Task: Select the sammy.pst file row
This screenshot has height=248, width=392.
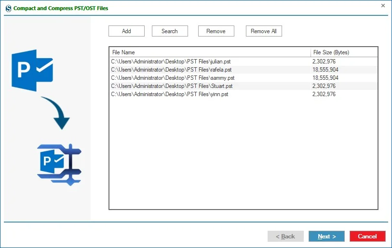Action: [x=243, y=78]
